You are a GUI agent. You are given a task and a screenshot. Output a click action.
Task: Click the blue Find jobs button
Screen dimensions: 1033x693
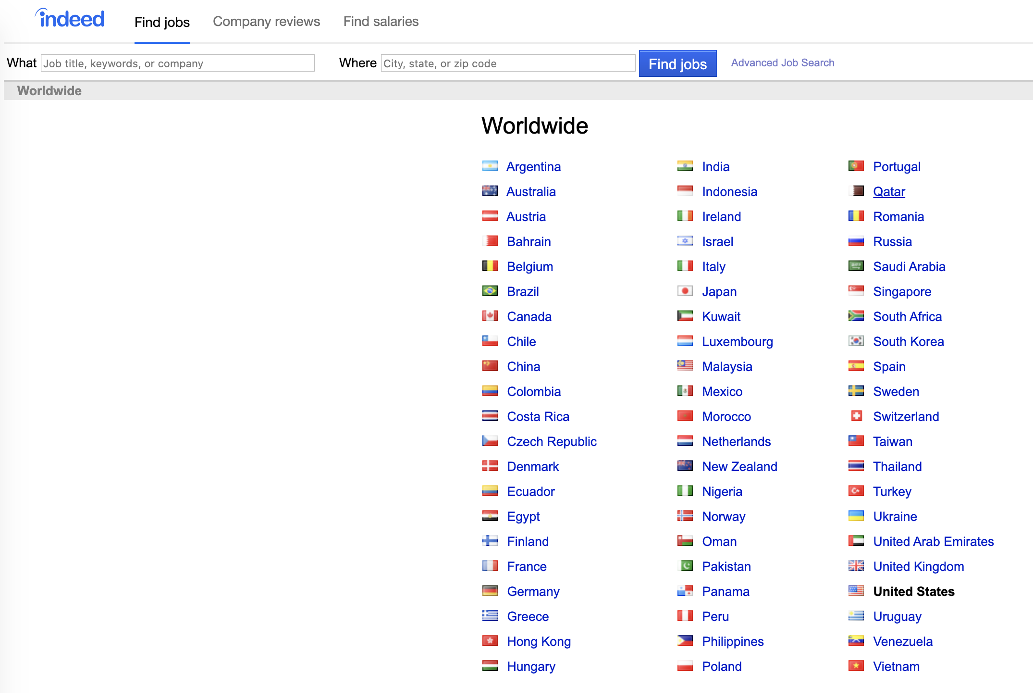pos(677,63)
